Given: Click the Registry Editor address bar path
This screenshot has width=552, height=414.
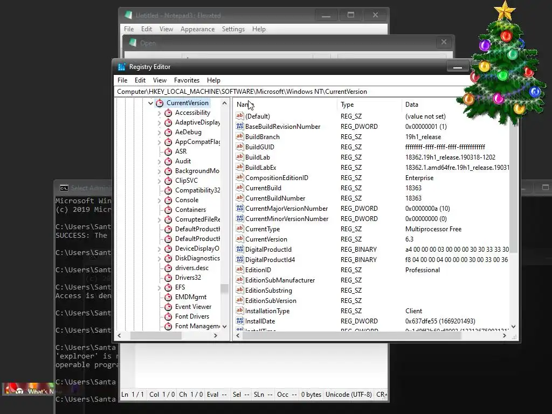Looking at the screenshot, I should tap(242, 92).
